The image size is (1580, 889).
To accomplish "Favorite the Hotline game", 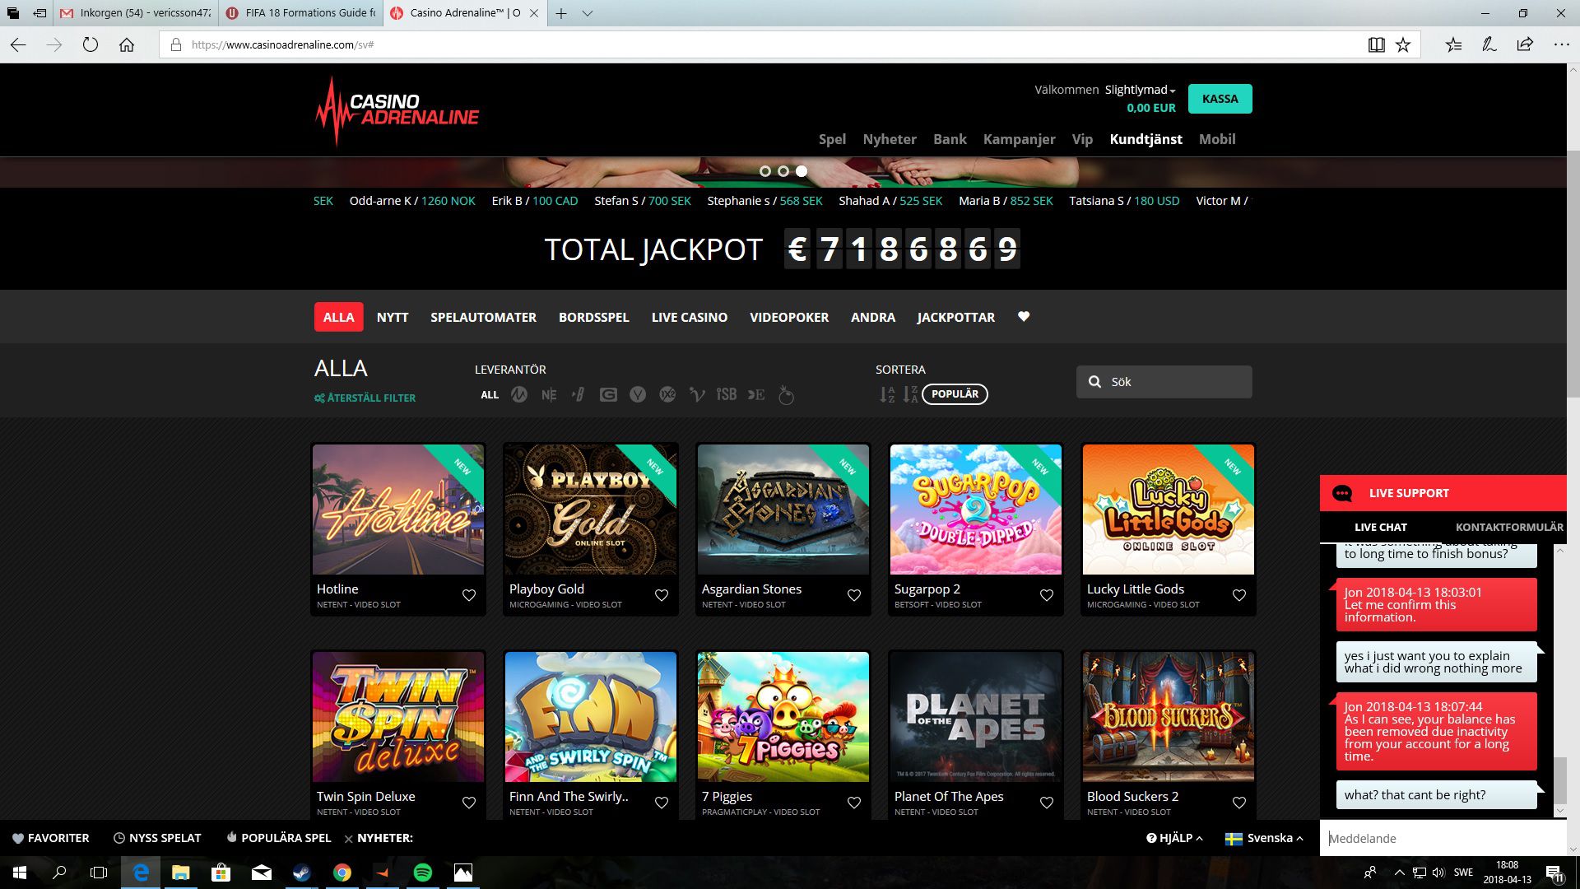I will tap(469, 595).
